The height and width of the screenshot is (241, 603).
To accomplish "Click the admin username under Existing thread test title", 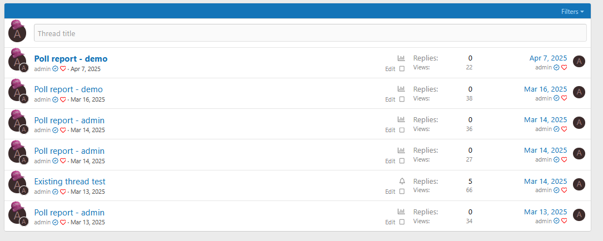I will 42,192.
